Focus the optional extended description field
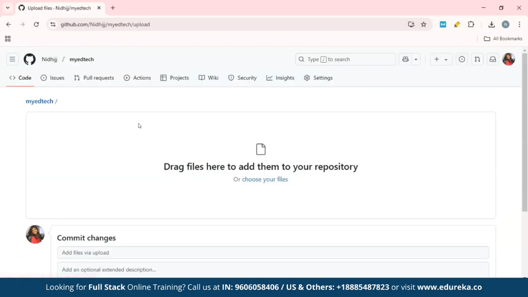528x297 pixels. pyautogui.click(x=273, y=270)
